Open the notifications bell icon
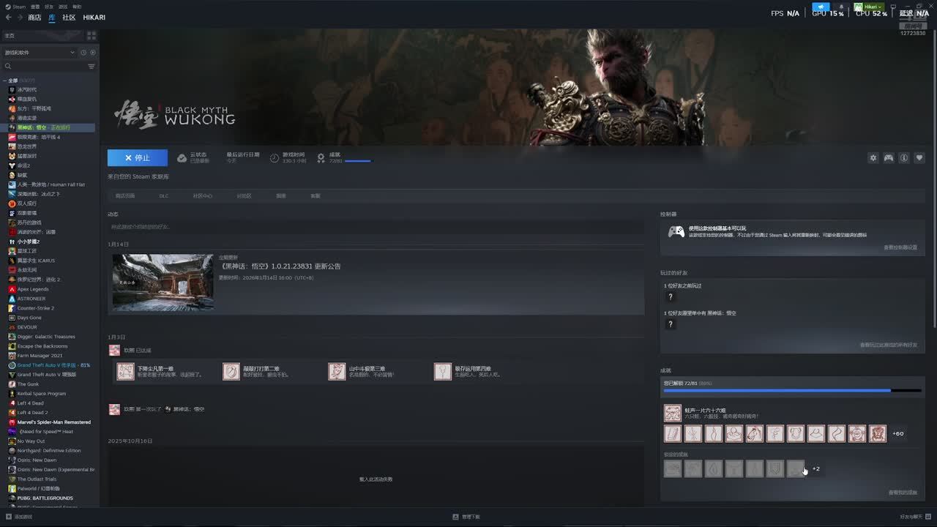This screenshot has height=527, width=937. tap(841, 7)
